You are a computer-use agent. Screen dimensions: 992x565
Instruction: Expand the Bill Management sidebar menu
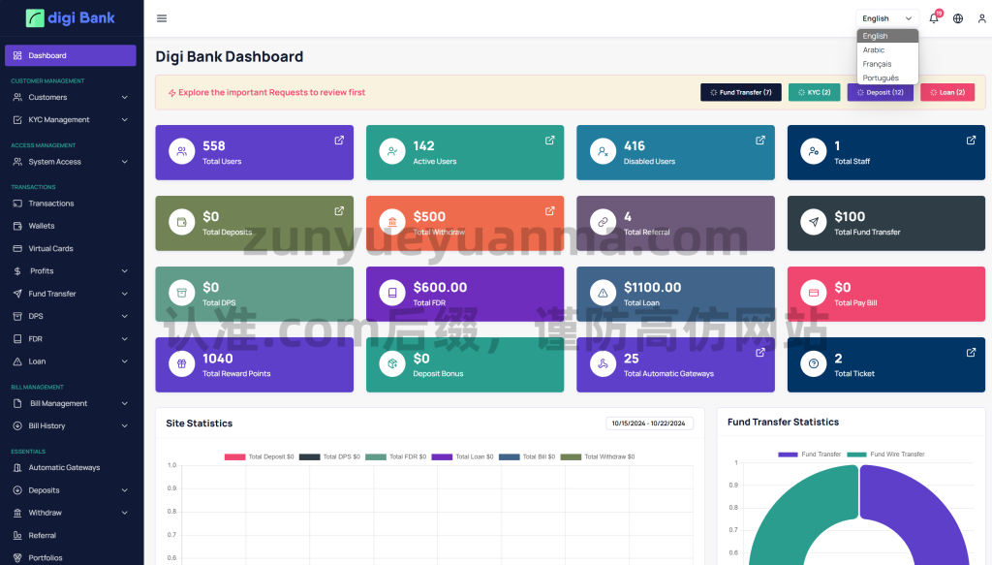click(70, 404)
